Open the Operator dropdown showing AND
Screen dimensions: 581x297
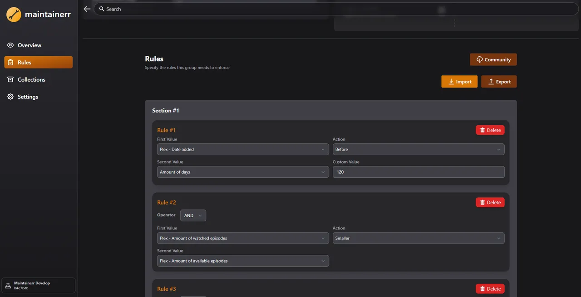pos(193,215)
